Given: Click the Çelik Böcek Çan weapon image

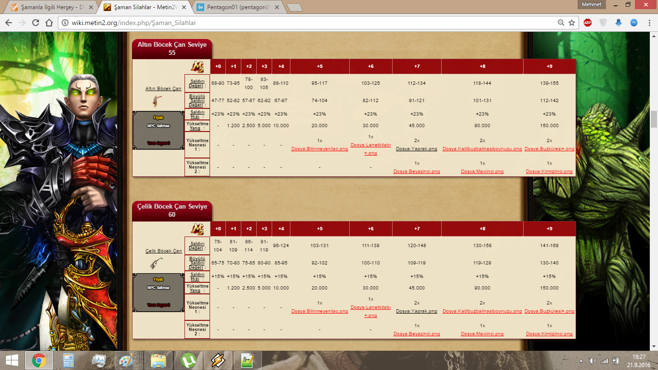Looking at the screenshot, I should coord(157,263).
